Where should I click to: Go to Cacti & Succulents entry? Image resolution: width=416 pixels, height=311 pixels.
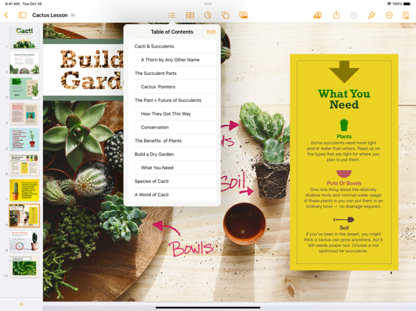coord(172,46)
